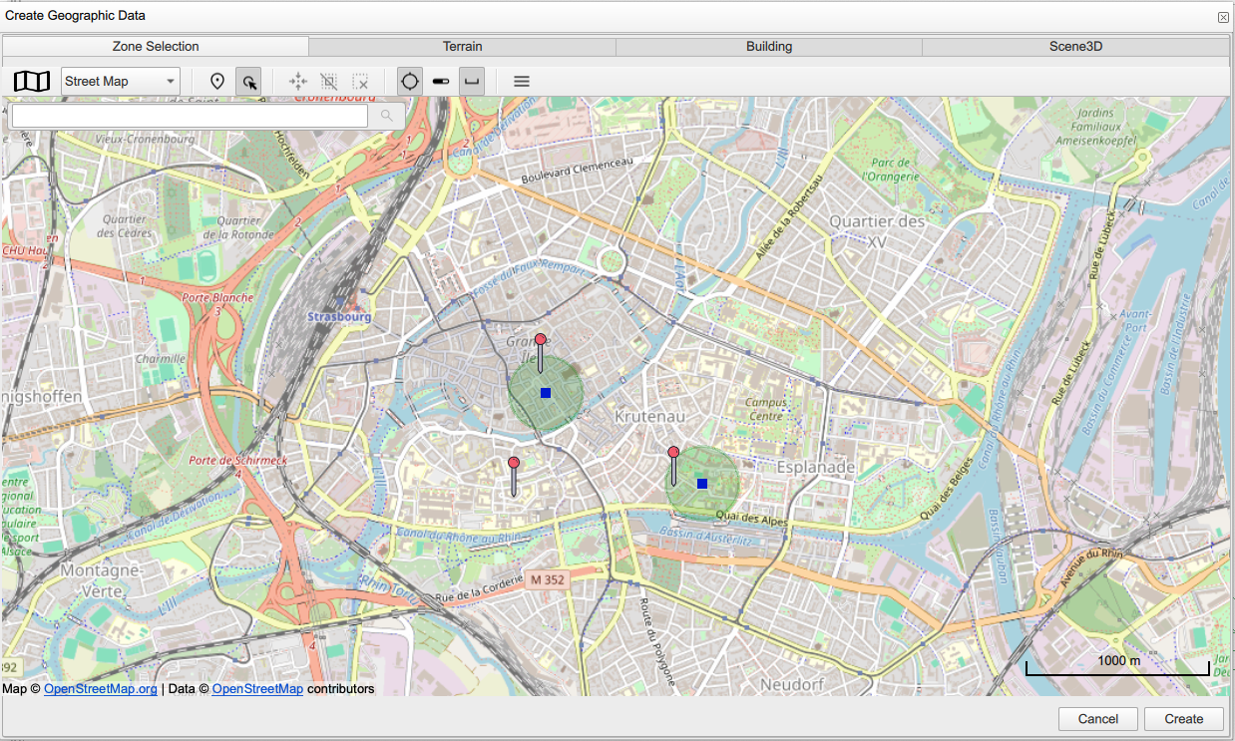Click the magnifying glass search button
The image size is (1235, 741).
(x=387, y=117)
